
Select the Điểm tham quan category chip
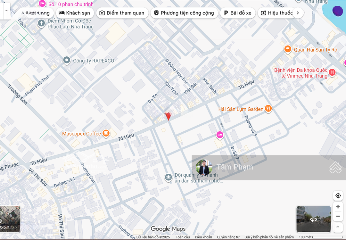click(x=122, y=13)
